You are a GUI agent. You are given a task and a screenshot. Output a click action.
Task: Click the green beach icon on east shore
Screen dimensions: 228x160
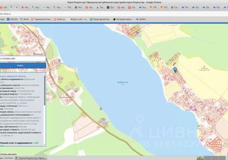[x=198, y=126]
